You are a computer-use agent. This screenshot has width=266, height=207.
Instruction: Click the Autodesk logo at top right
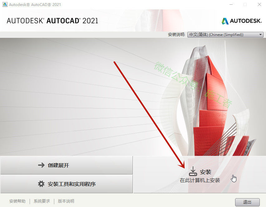242,21
